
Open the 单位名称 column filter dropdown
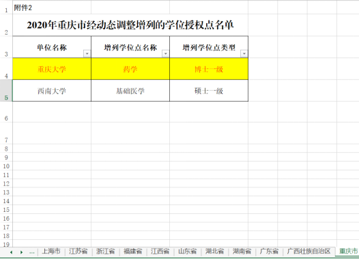(87, 54)
